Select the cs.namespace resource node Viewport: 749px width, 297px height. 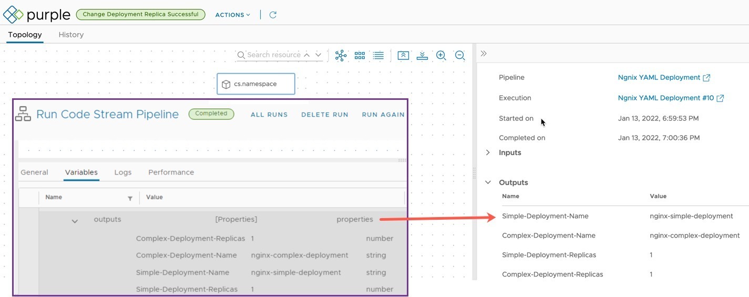tap(256, 84)
